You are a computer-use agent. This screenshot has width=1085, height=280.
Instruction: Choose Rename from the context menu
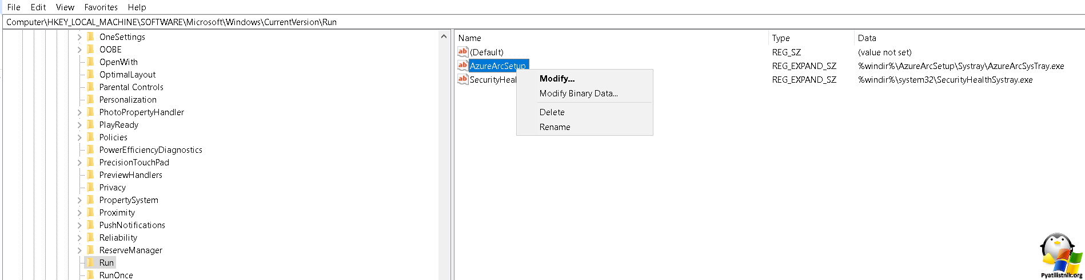555,127
